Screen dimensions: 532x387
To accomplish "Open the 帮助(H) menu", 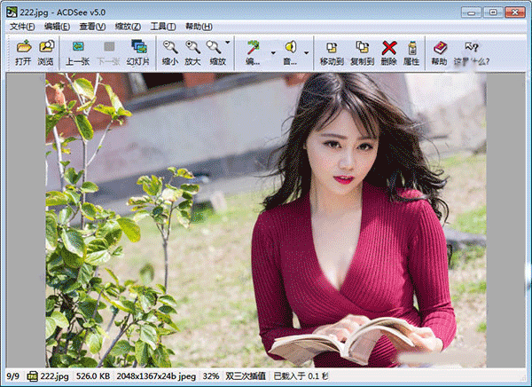I will pyautogui.click(x=199, y=27).
